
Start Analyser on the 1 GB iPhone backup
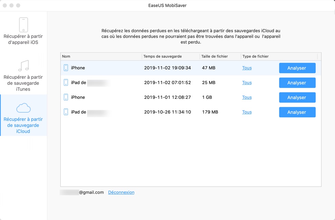(297, 97)
